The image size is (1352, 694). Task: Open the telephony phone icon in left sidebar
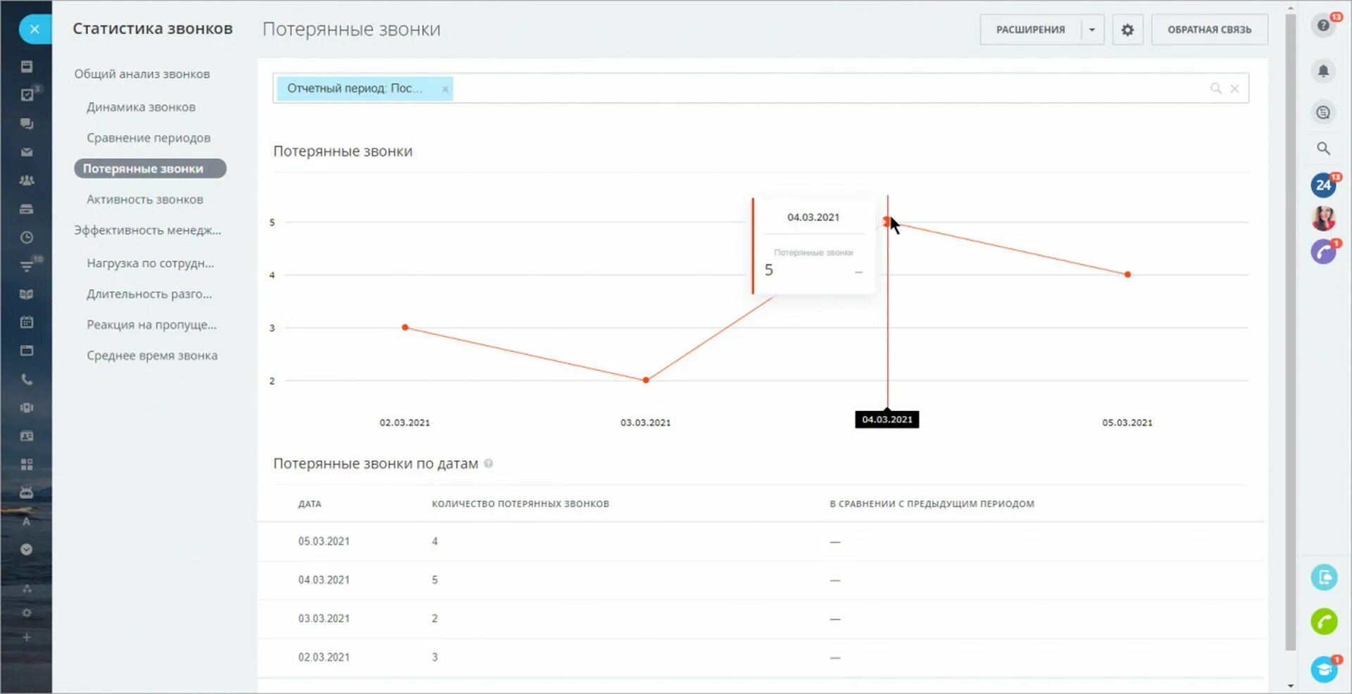coord(27,379)
